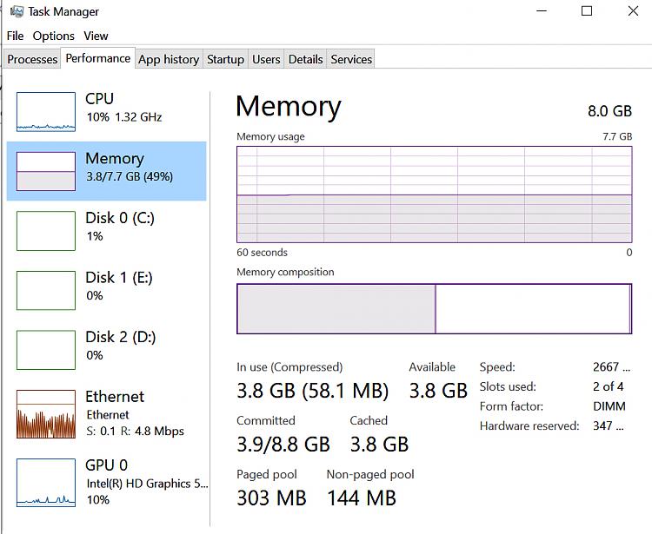Viewport: 652px width, 534px height.
Task: Click the Memory usage history graph
Action: pos(434,194)
